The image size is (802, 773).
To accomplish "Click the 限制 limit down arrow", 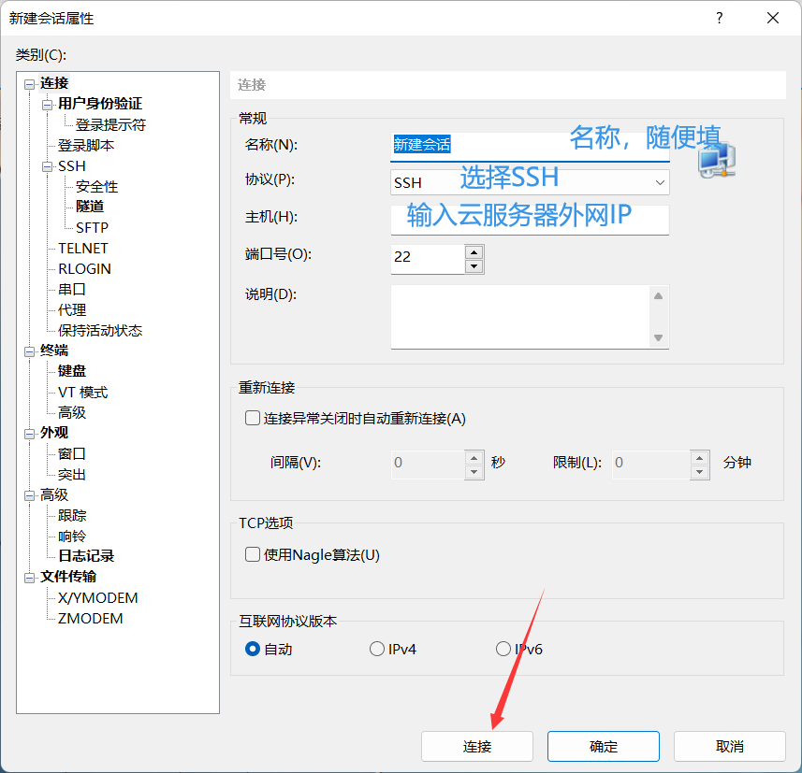I will pos(699,472).
